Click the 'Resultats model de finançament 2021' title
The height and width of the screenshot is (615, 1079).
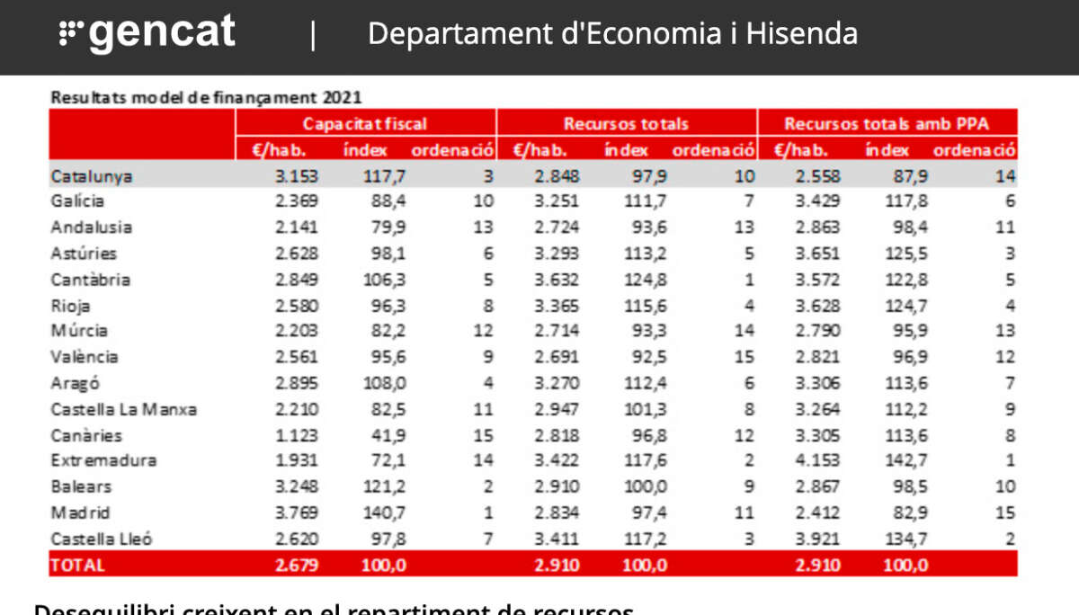tap(206, 97)
